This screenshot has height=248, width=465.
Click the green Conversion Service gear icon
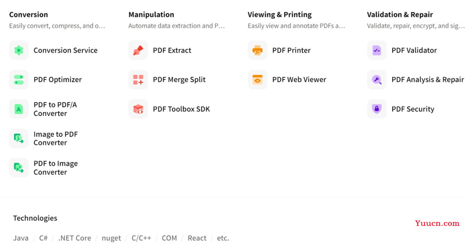click(x=19, y=50)
